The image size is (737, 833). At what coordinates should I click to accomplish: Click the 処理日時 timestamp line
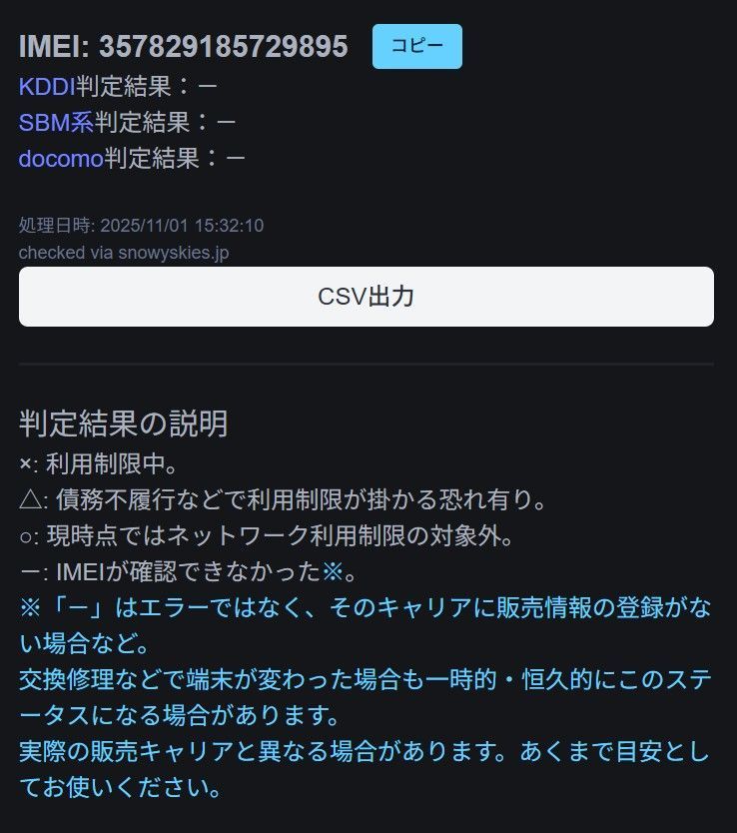click(141, 226)
